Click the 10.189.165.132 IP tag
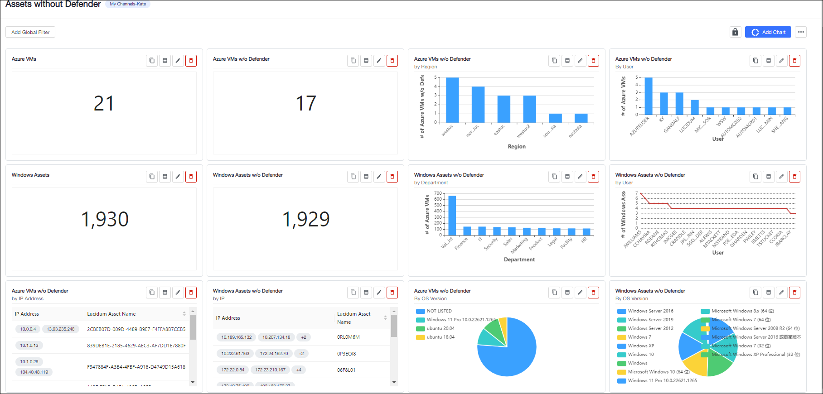 (237, 337)
